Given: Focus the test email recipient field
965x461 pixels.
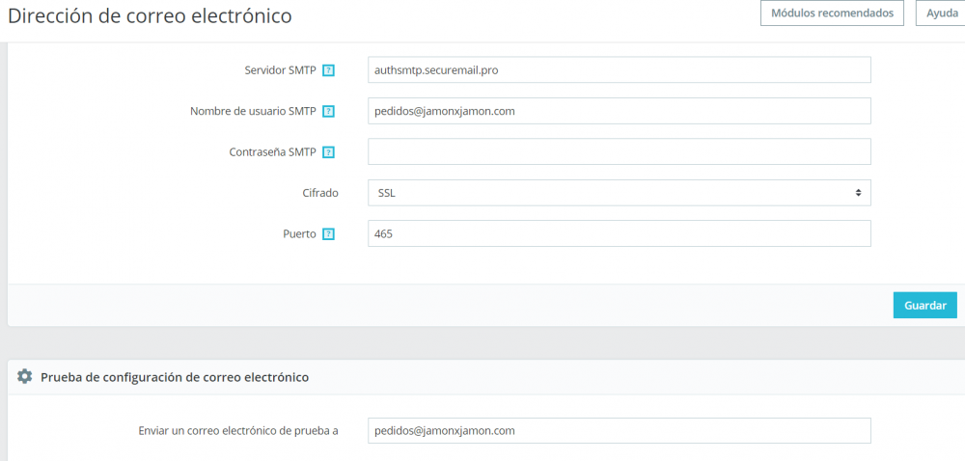Looking at the screenshot, I should pyautogui.click(x=620, y=431).
